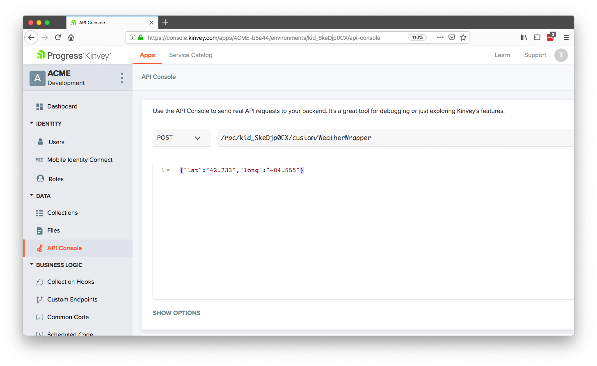Click the Files document icon
Screen dimensions: 597x366
coord(40,231)
